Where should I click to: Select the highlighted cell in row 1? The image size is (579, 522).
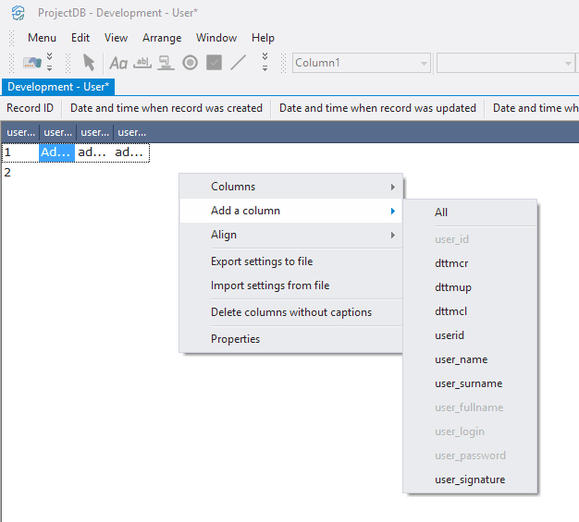coord(56,152)
